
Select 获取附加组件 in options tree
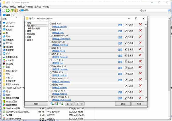click(x=34, y=29)
